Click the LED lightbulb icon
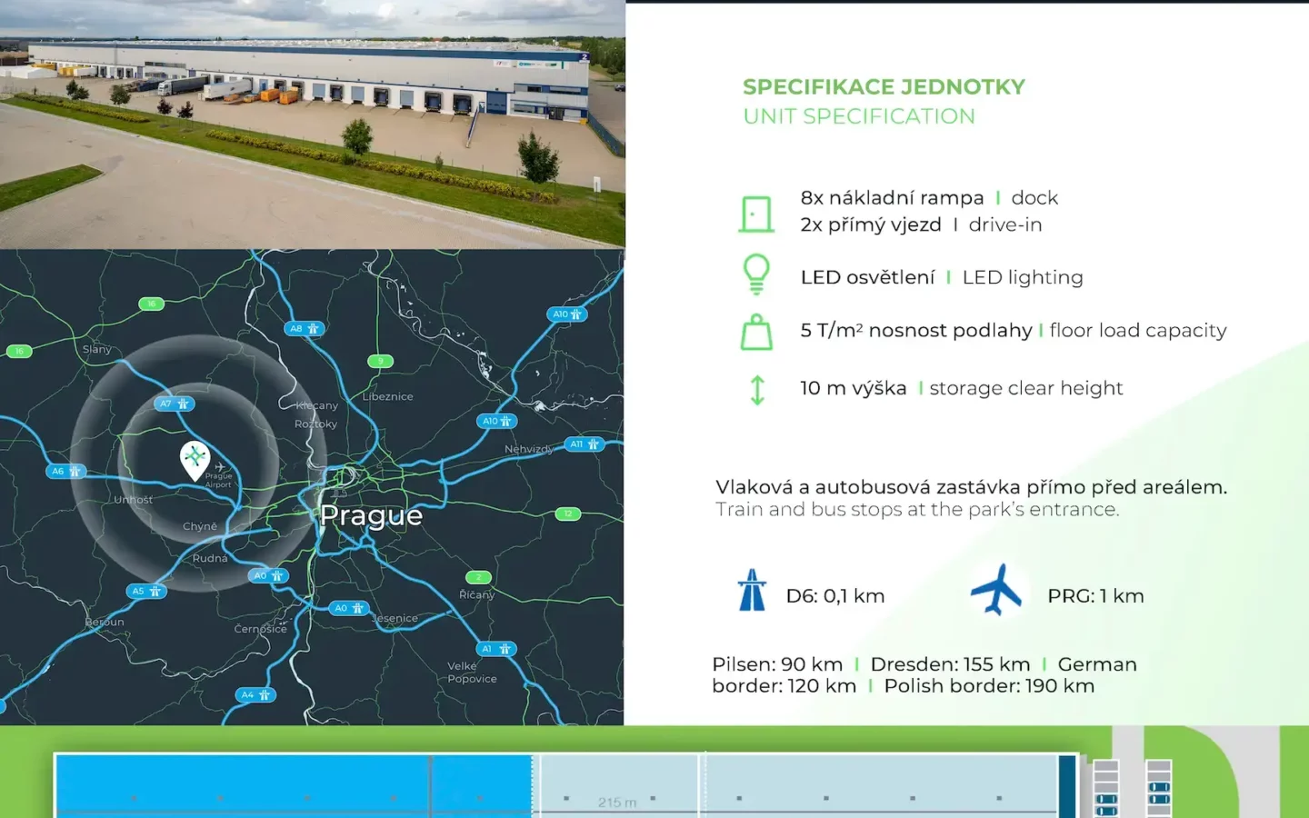 pyautogui.click(x=756, y=274)
